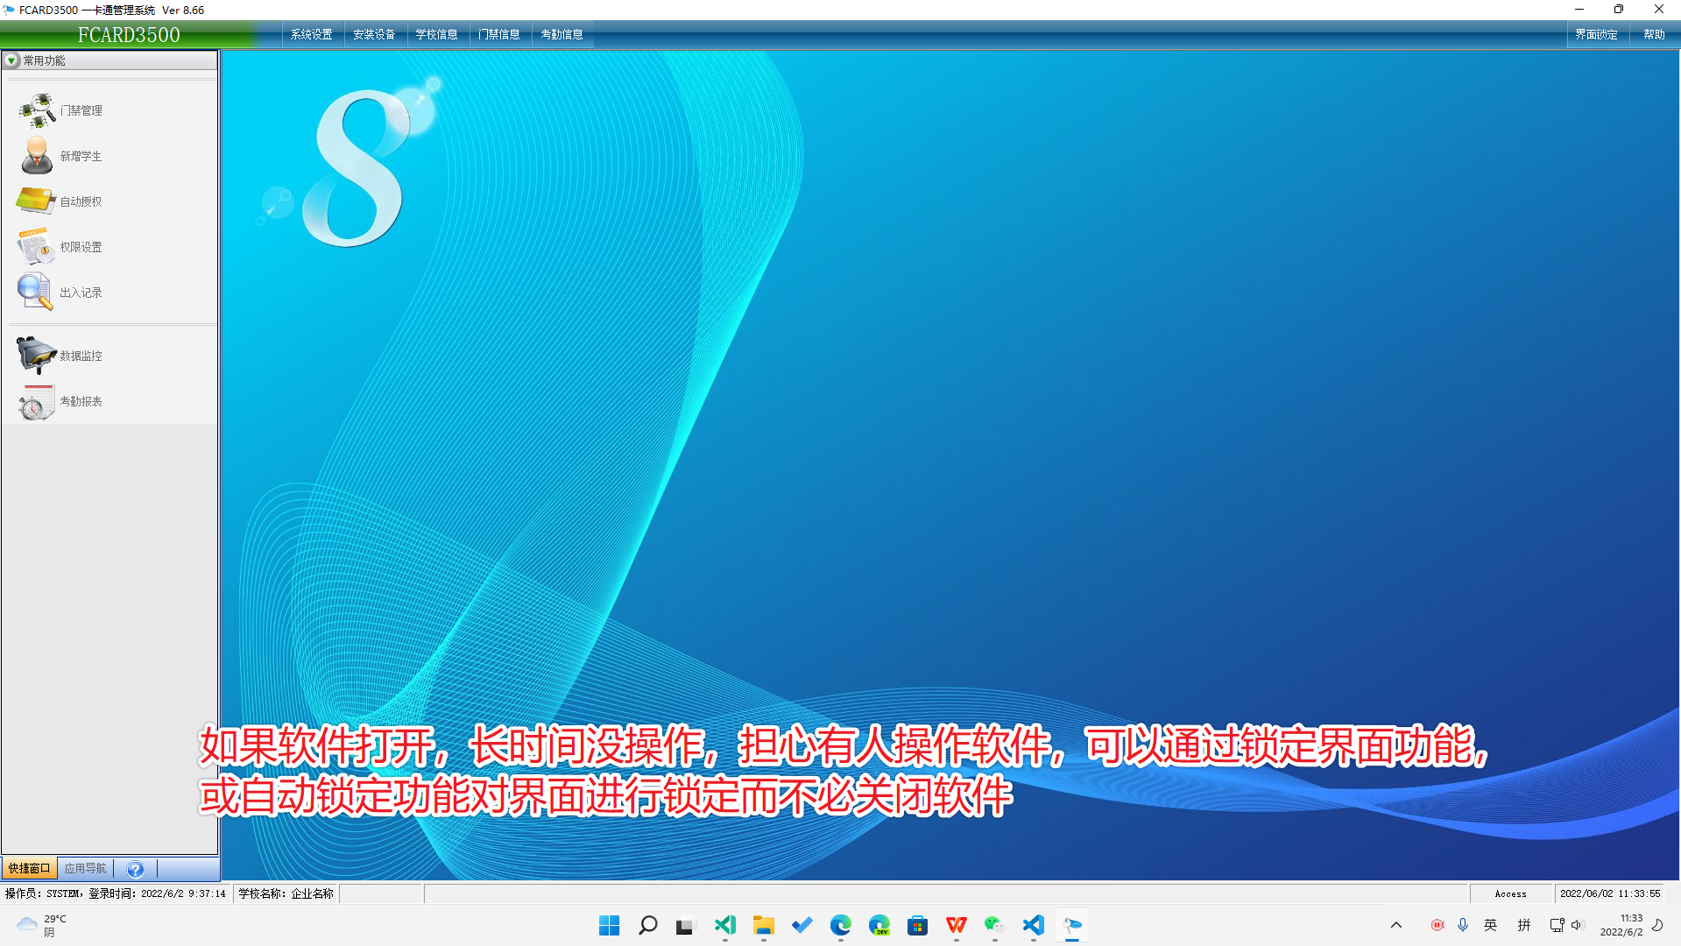Open the 安装设备 menu
The width and height of the screenshot is (1681, 946).
[x=374, y=34]
